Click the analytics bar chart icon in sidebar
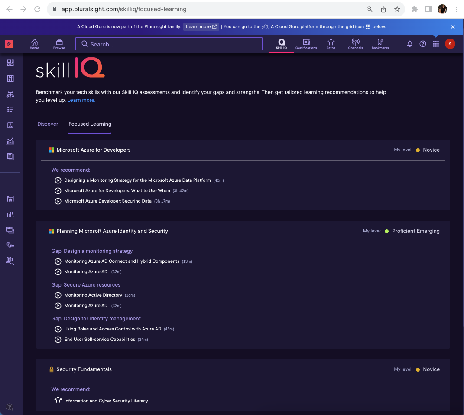 (x=10, y=141)
